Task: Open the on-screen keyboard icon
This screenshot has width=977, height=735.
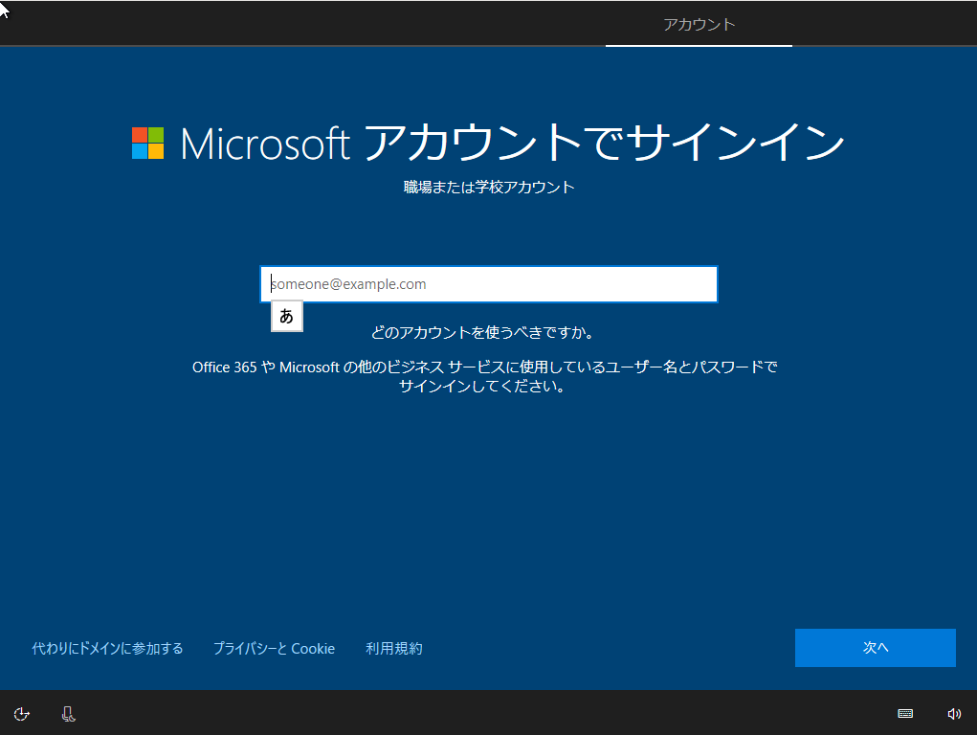Action: coord(905,714)
